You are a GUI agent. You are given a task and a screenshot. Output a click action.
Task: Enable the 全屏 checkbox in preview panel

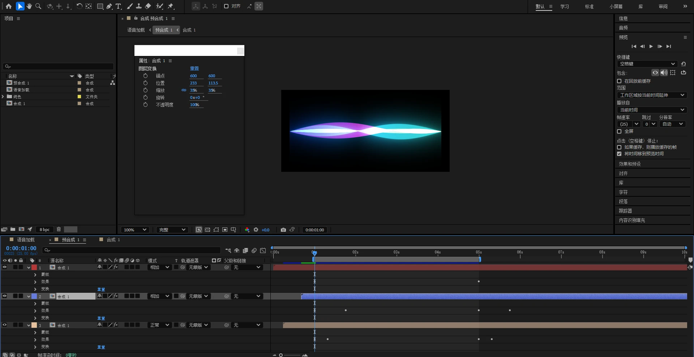tap(619, 131)
